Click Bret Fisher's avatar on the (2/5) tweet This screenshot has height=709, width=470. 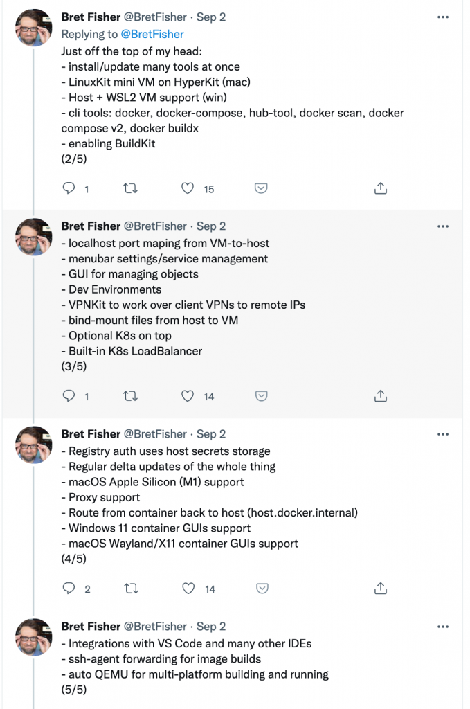pyautogui.click(x=34, y=28)
